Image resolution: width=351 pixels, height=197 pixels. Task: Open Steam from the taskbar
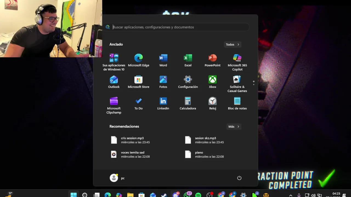pos(164,195)
